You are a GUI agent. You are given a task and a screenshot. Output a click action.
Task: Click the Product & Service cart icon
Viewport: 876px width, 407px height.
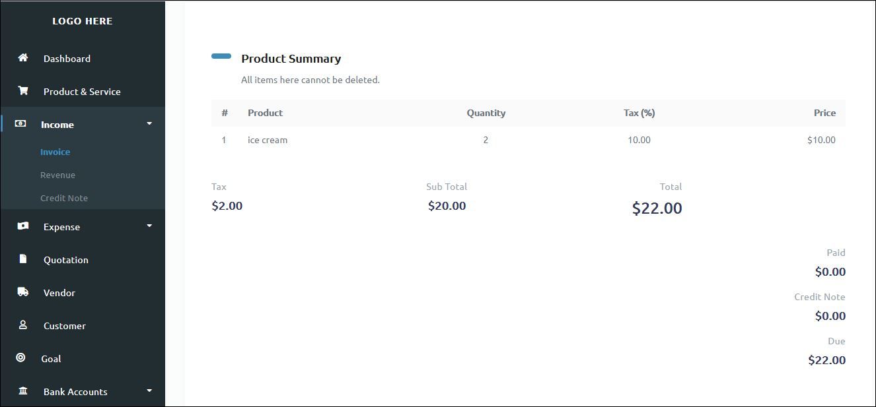click(23, 91)
